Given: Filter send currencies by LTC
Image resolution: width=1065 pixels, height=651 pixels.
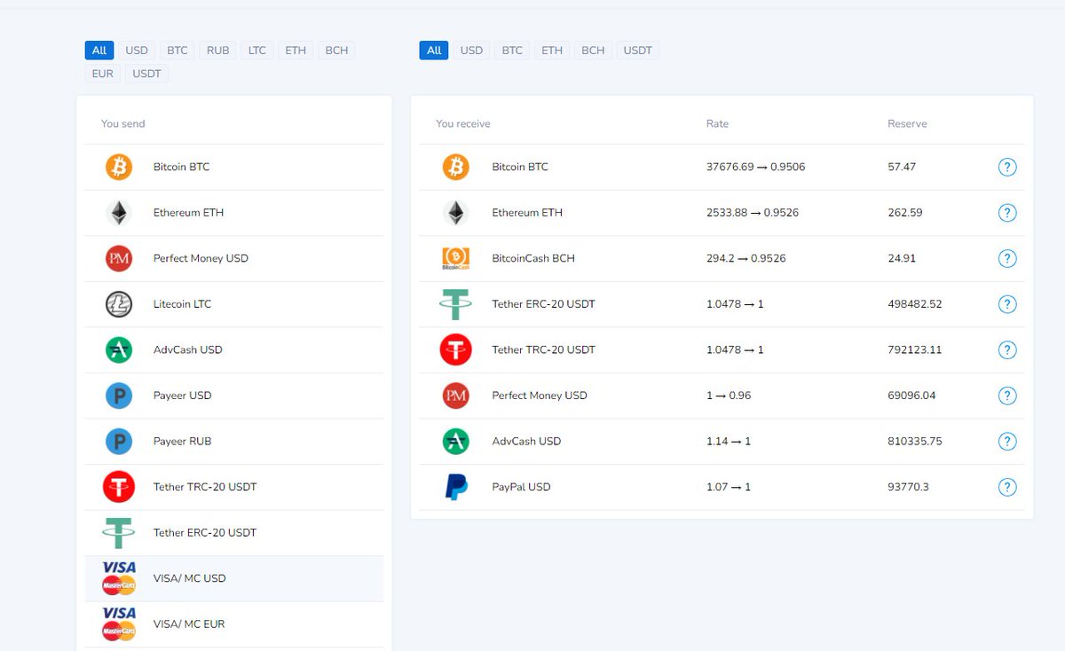Looking at the screenshot, I should coord(257,51).
